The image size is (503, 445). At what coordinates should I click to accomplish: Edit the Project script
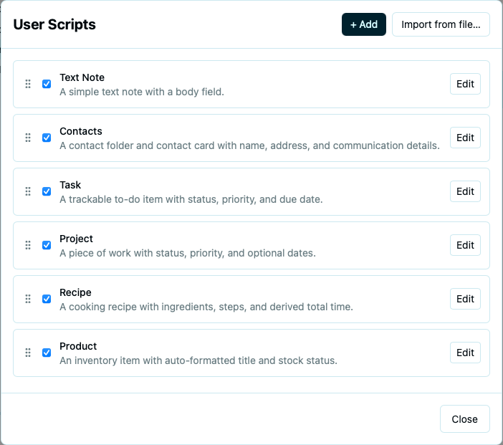click(x=465, y=245)
